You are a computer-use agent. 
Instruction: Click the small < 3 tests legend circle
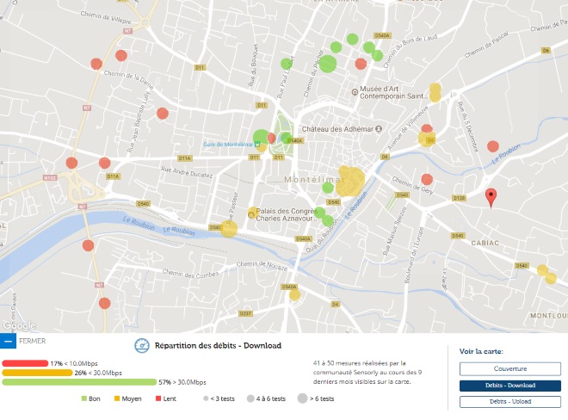pos(206,398)
